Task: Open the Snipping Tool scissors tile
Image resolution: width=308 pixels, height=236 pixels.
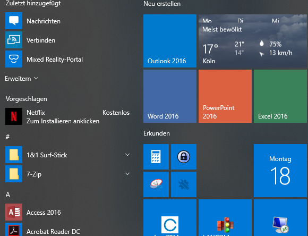Action: click(156, 184)
